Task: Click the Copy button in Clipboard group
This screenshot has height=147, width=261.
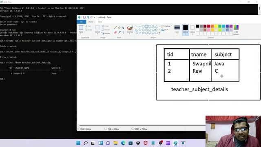Action: point(88,30)
